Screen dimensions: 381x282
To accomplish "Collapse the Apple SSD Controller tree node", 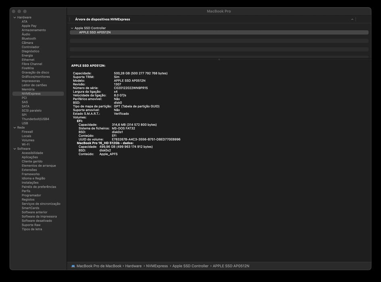I will click(x=72, y=28).
